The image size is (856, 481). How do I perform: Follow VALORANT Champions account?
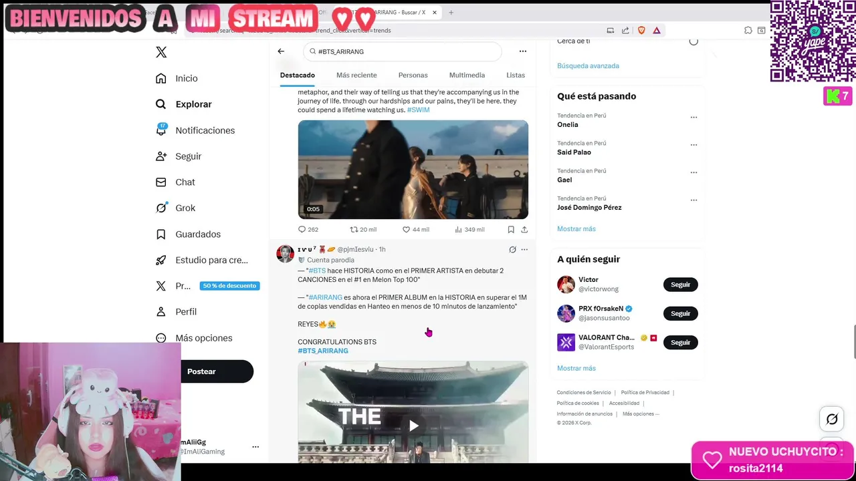coord(680,342)
